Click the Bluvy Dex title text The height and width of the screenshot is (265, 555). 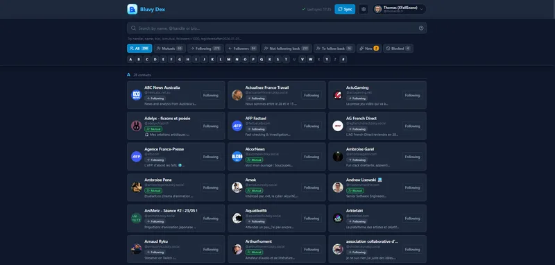(x=153, y=9)
